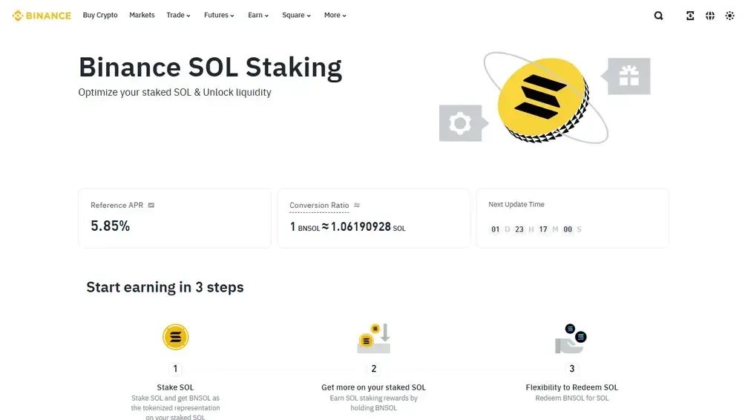
Task: Click the Stake SOL coin icon
Action: [x=176, y=338]
